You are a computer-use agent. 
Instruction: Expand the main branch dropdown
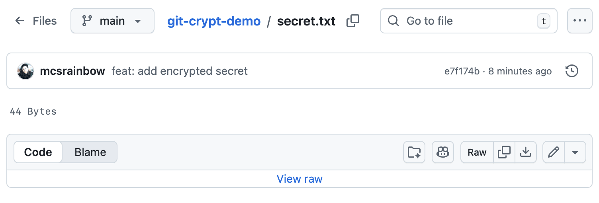click(x=112, y=21)
